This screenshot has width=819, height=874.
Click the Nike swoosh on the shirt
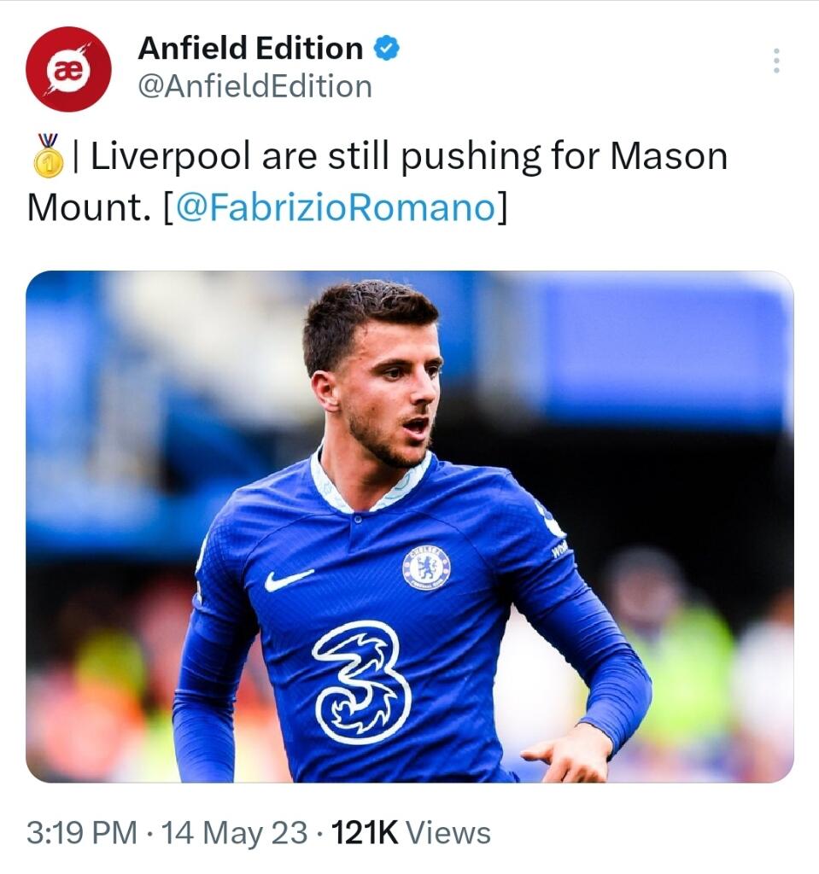click(288, 580)
